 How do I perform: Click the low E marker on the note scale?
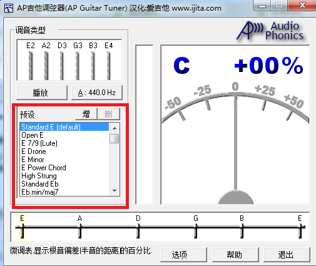click(23, 227)
